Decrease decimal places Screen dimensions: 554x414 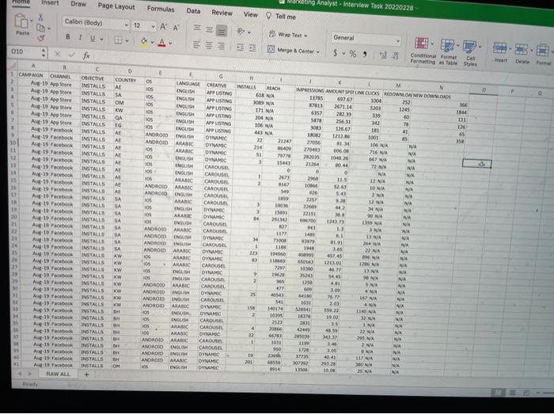(x=396, y=56)
